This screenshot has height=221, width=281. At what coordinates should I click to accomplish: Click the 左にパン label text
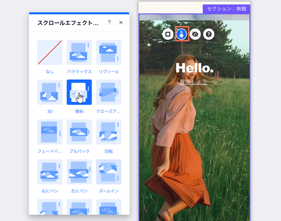click(x=79, y=191)
